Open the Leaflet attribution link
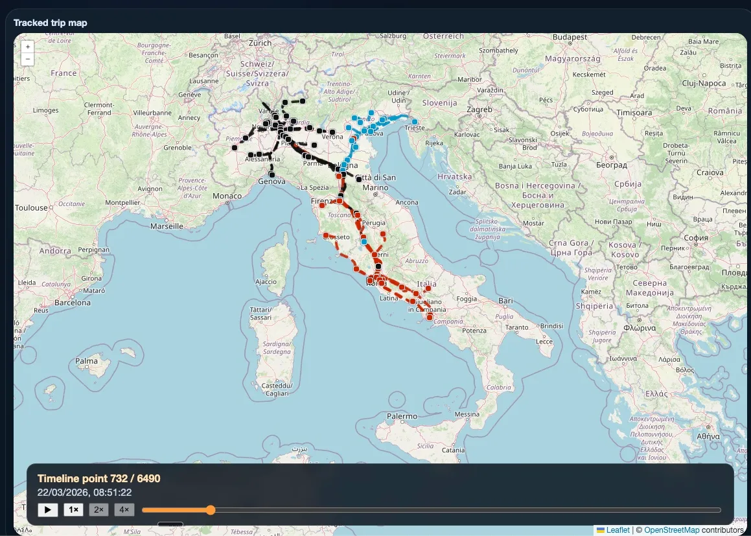751x536 pixels. [617, 530]
